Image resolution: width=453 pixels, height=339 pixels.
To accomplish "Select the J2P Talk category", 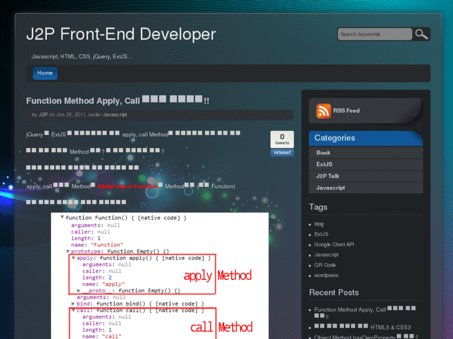I will tap(328, 176).
